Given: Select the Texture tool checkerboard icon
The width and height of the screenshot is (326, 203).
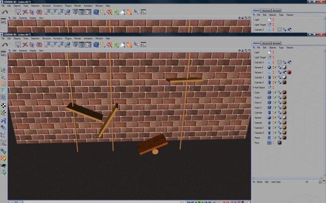Looking at the screenshot, I should pyautogui.click(x=3, y=106).
